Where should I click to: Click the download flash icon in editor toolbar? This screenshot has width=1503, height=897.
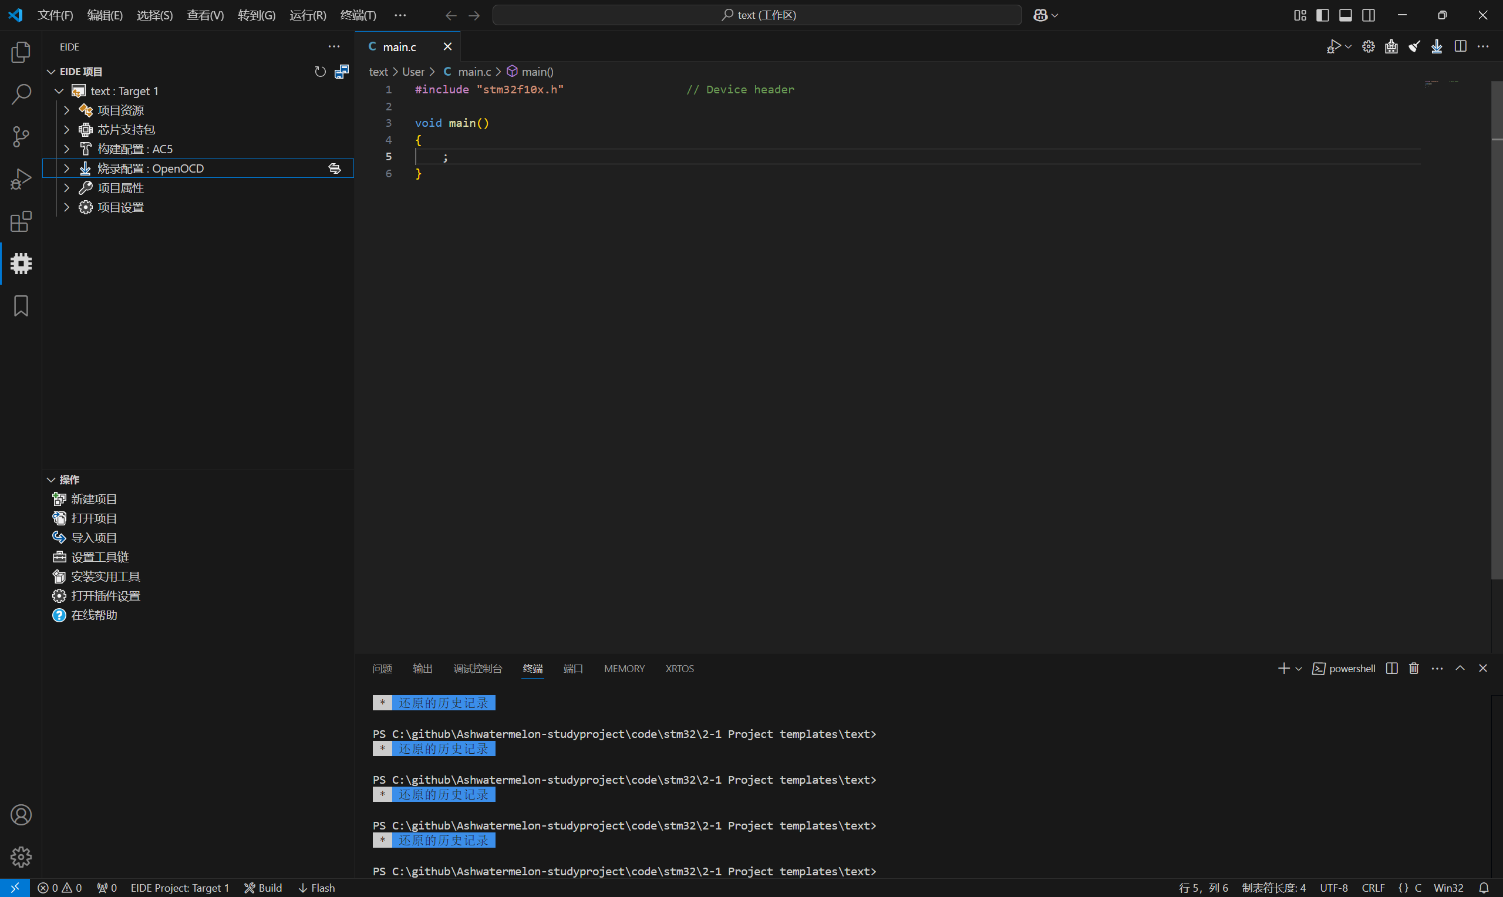[1437, 46]
